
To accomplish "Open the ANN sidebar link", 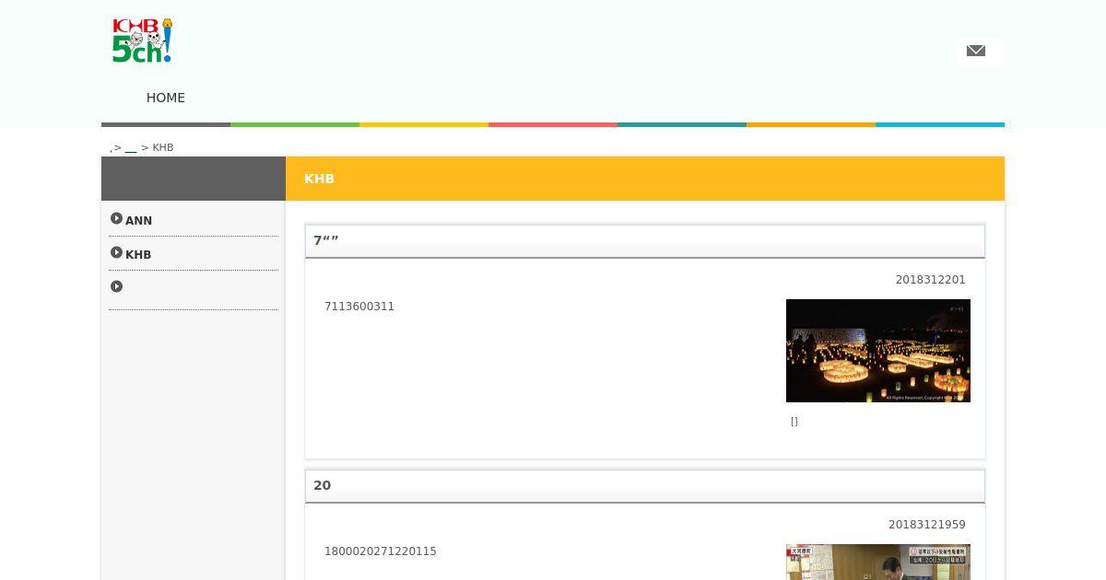I will click(x=138, y=221).
